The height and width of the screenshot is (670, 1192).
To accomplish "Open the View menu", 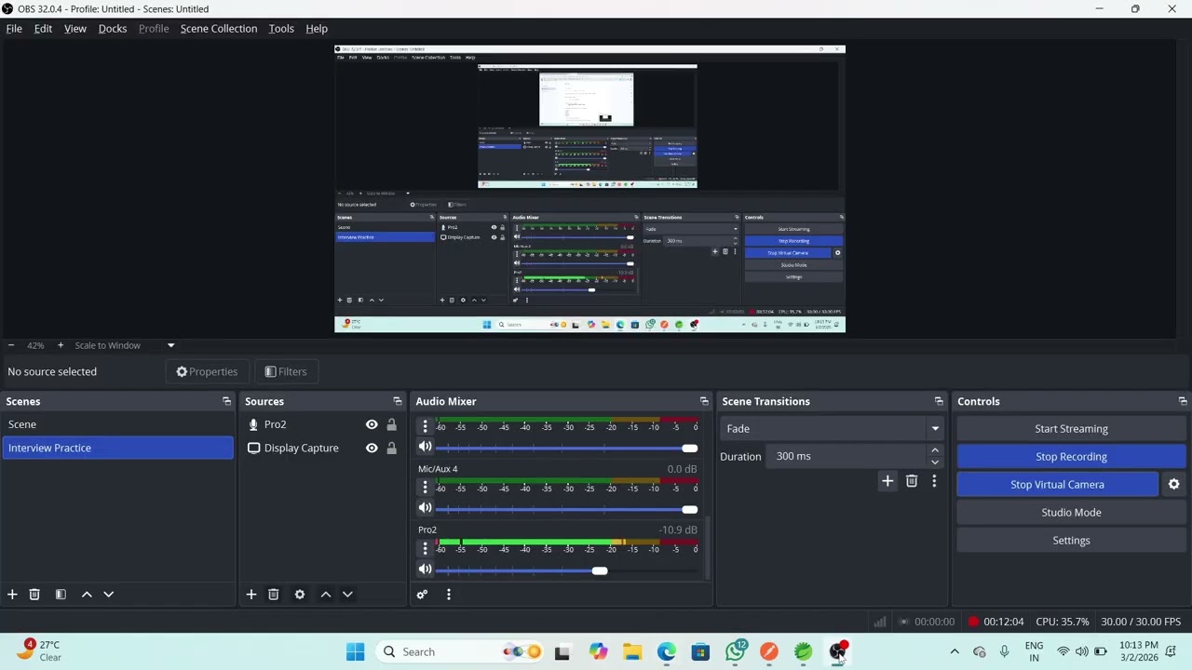I will coord(75,28).
